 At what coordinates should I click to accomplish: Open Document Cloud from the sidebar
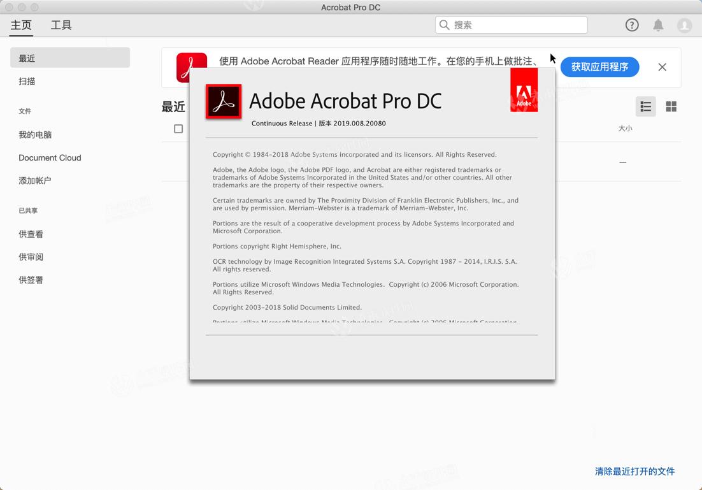coord(50,157)
